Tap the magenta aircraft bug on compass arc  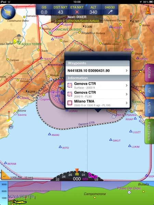pyautogui.click(x=93, y=176)
